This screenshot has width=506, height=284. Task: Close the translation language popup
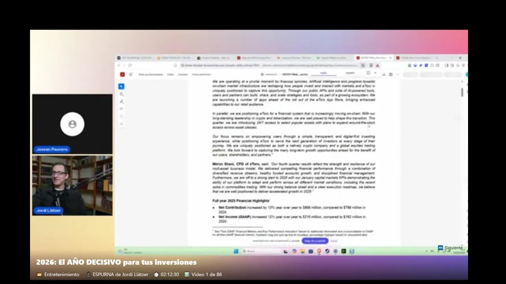click(x=375, y=73)
